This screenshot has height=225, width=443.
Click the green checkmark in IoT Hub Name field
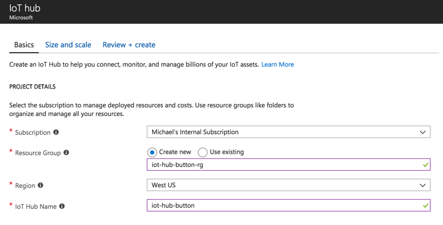425,206
